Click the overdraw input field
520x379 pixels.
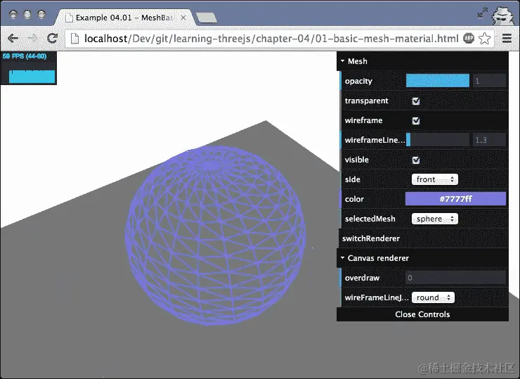click(x=455, y=278)
